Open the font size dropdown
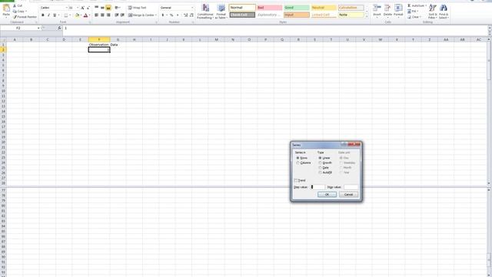Image resolution: width=492 pixels, height=277 pixels. coord(78,8)
